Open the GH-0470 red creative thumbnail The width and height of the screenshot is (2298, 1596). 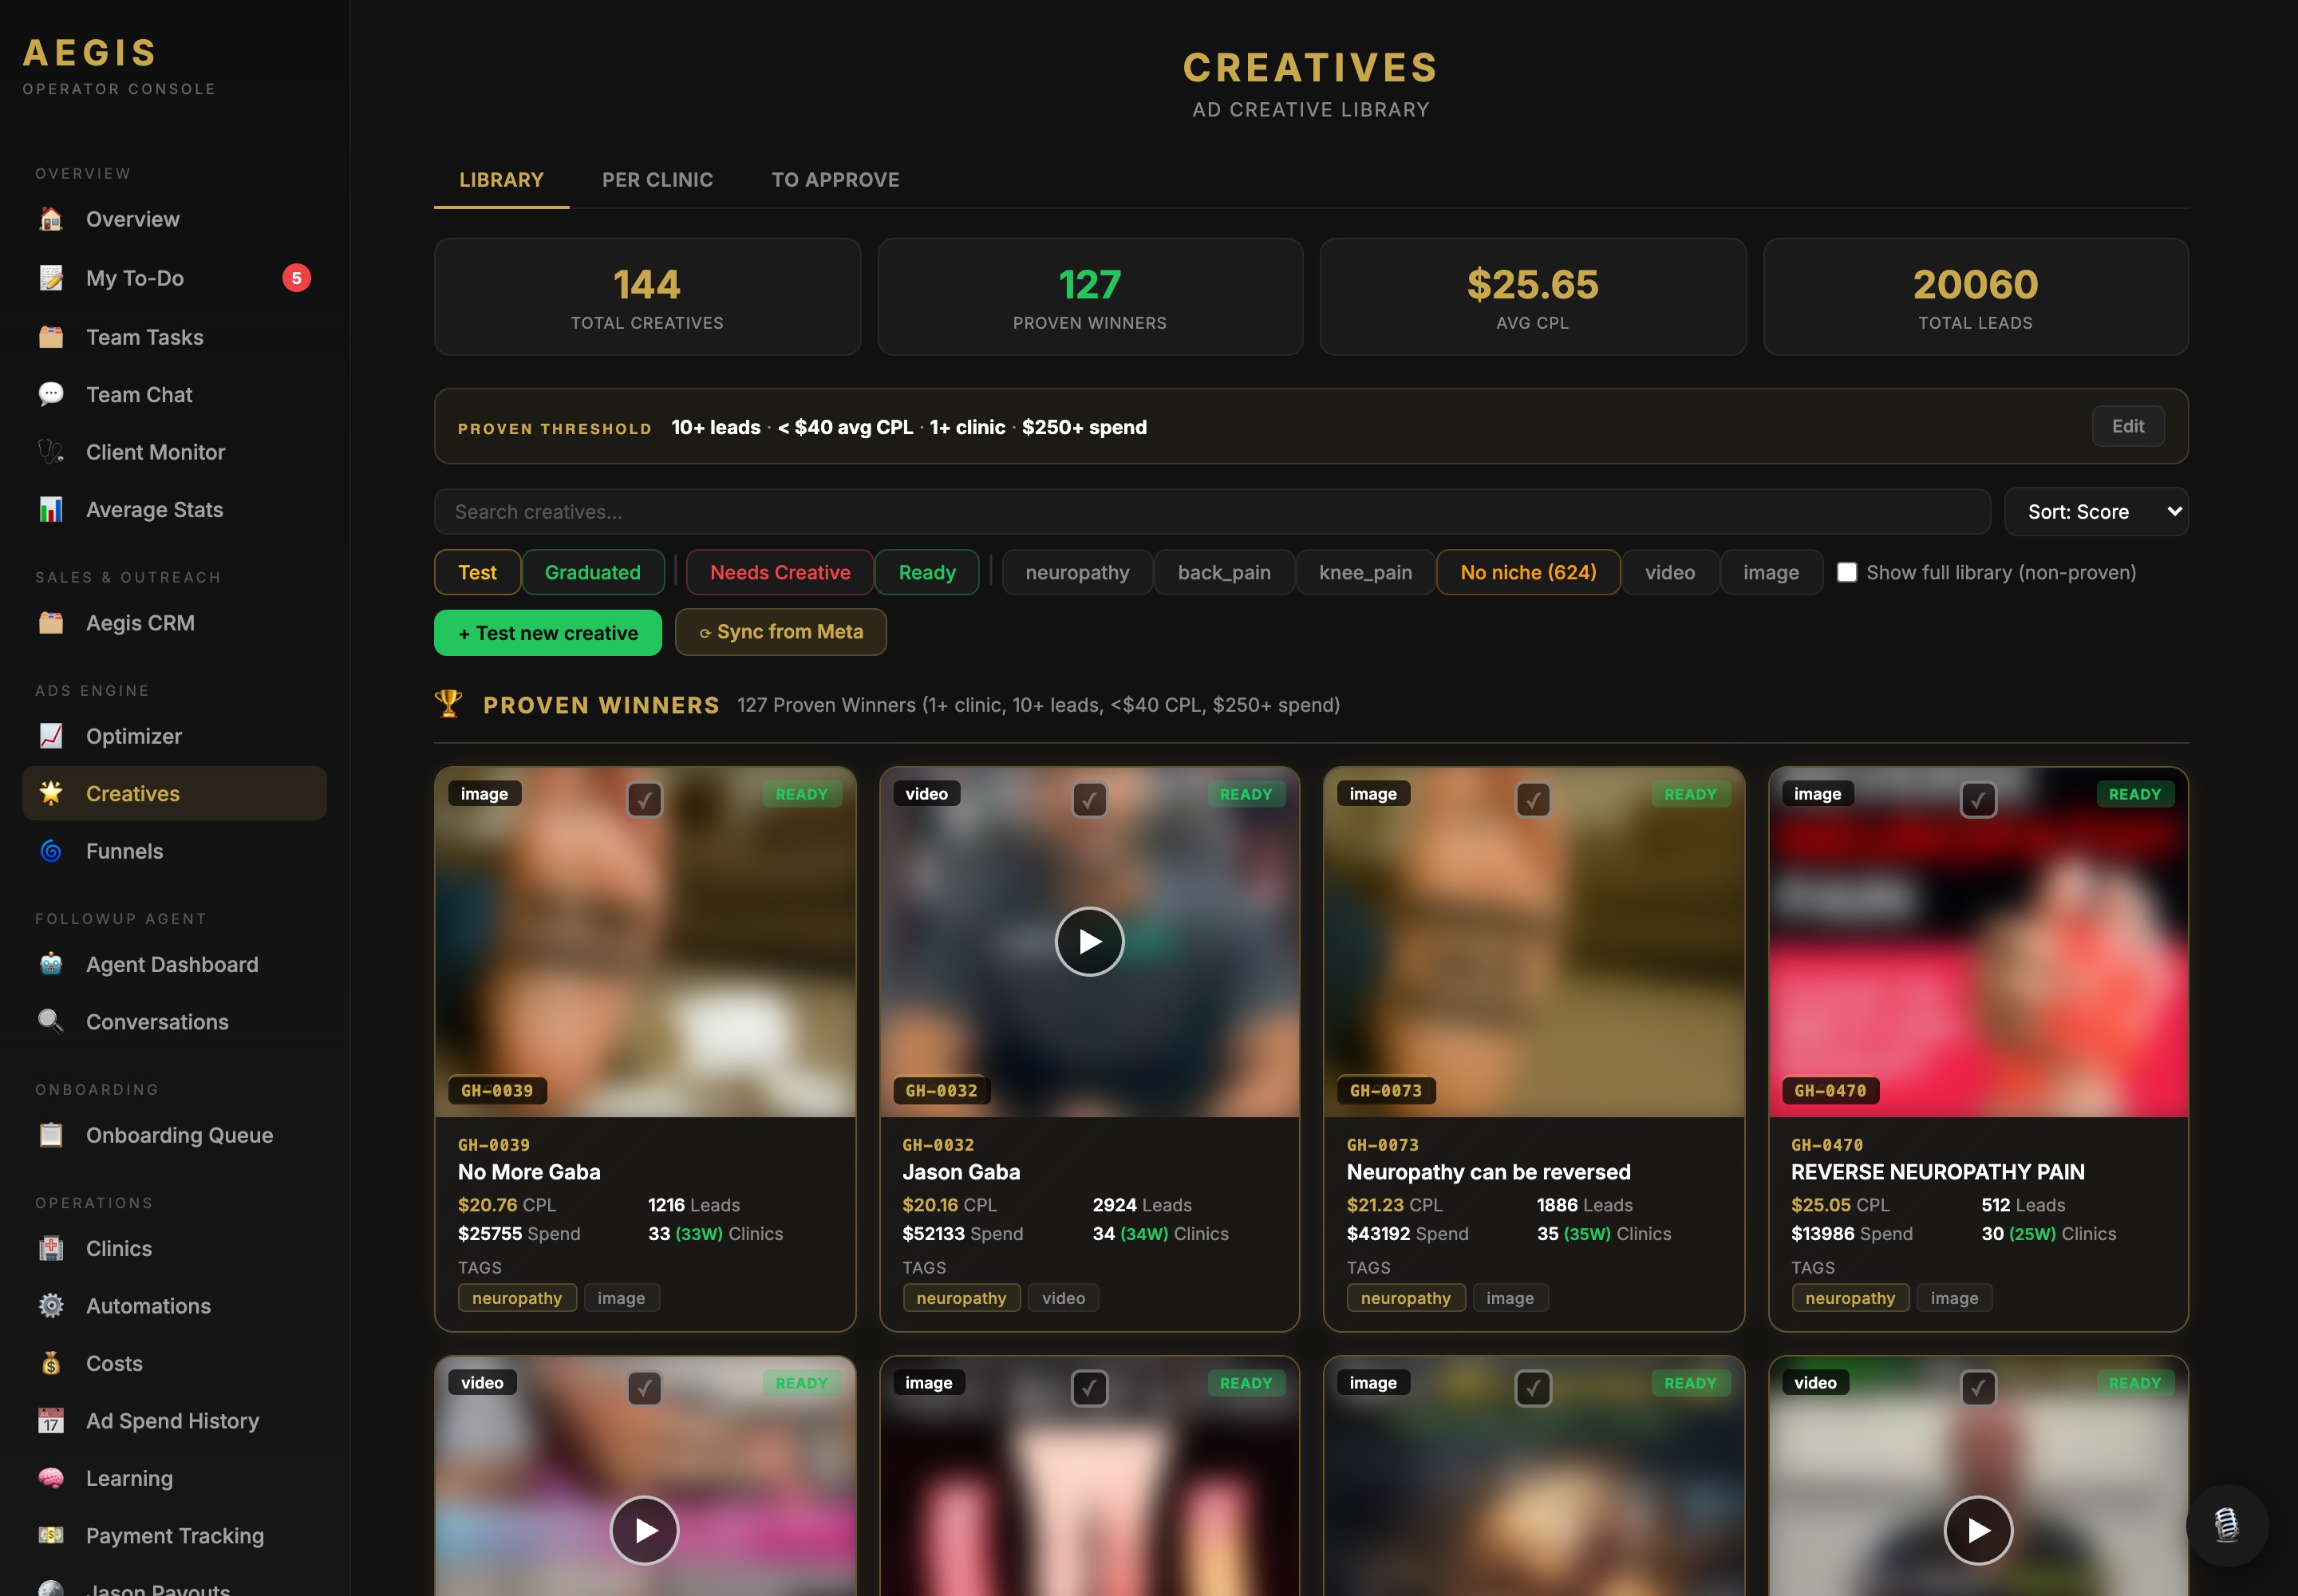coord(1978,942)
